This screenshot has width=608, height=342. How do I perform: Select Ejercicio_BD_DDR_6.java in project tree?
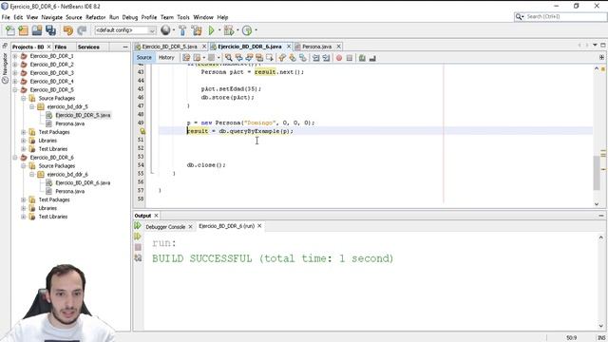tap(83, 182)
